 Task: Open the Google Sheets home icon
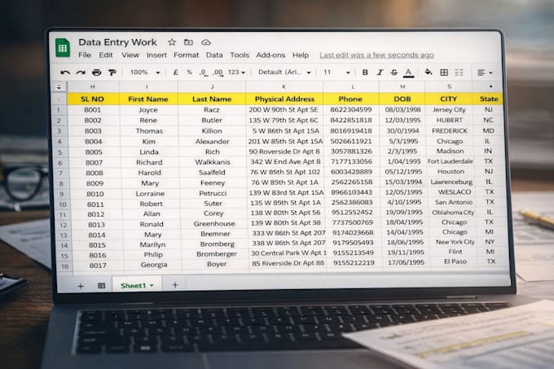(63, 47)
